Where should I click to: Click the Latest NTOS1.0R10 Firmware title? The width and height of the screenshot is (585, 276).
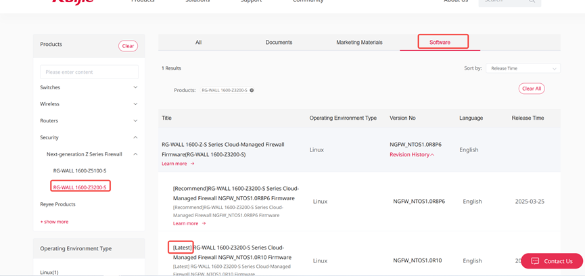[x=232, y=252]
